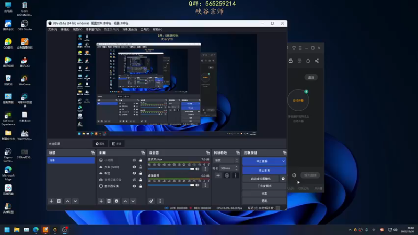Open source properties gear in Sources toolbar
Screen dimensions: 418x235
(117, 201)
